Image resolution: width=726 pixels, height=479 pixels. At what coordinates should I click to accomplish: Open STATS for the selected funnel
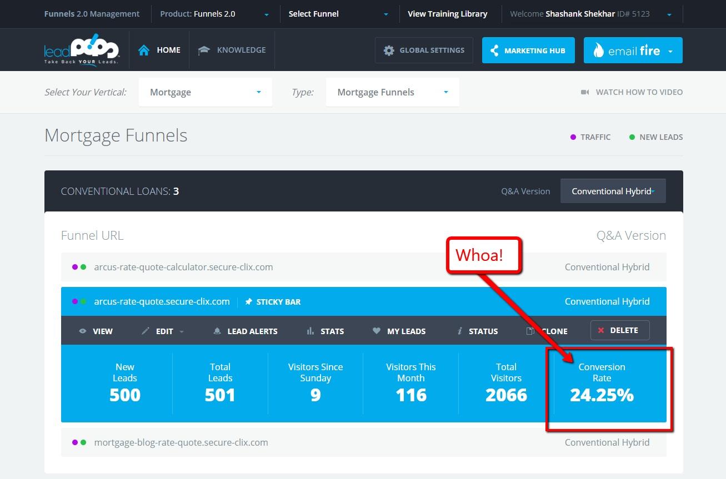pyautogui.click(x=326, y=331)
